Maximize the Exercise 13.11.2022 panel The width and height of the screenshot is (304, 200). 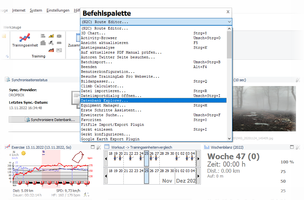pos(93,147)
